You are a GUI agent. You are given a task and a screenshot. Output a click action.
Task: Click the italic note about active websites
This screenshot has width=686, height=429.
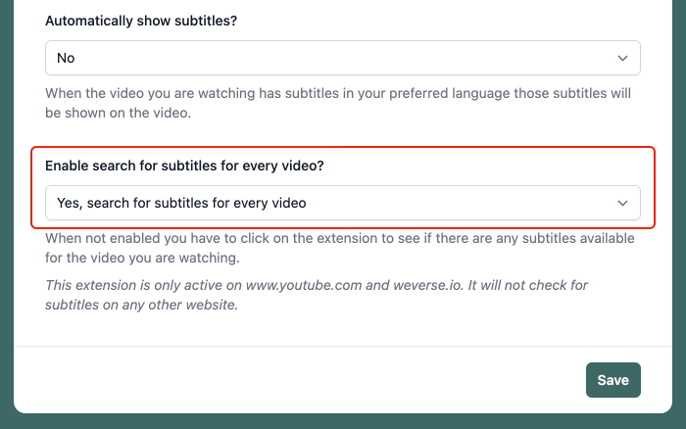pos(316,295)
